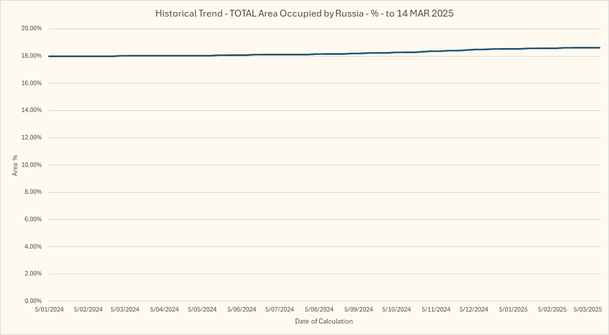Select the 5/09/2024 x-axis date

(x=357, y=309)
